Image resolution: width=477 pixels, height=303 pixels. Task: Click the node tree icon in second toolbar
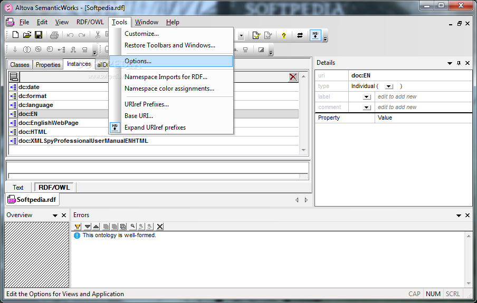click(x=62, y=50)
